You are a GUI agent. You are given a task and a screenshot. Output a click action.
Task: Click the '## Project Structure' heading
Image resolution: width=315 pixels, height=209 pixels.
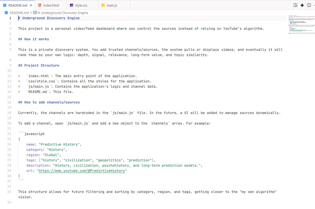[x=39, y=65]
